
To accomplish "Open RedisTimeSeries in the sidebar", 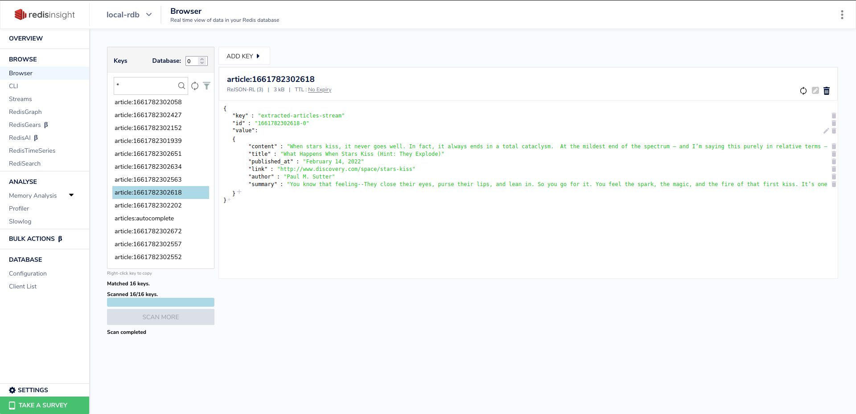I will (32, 150).
